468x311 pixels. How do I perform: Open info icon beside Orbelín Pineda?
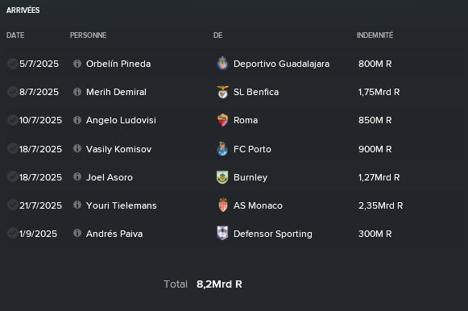(x=77, y=64)
